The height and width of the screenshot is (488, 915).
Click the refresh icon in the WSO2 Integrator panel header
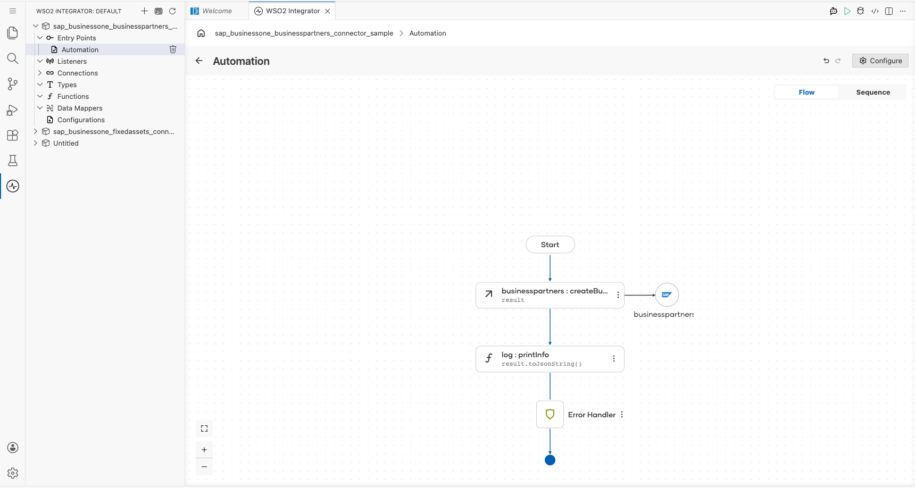172,11
